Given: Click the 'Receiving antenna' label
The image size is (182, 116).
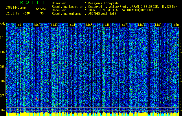Looking at the screenshot, I should (x=67, y=14).
